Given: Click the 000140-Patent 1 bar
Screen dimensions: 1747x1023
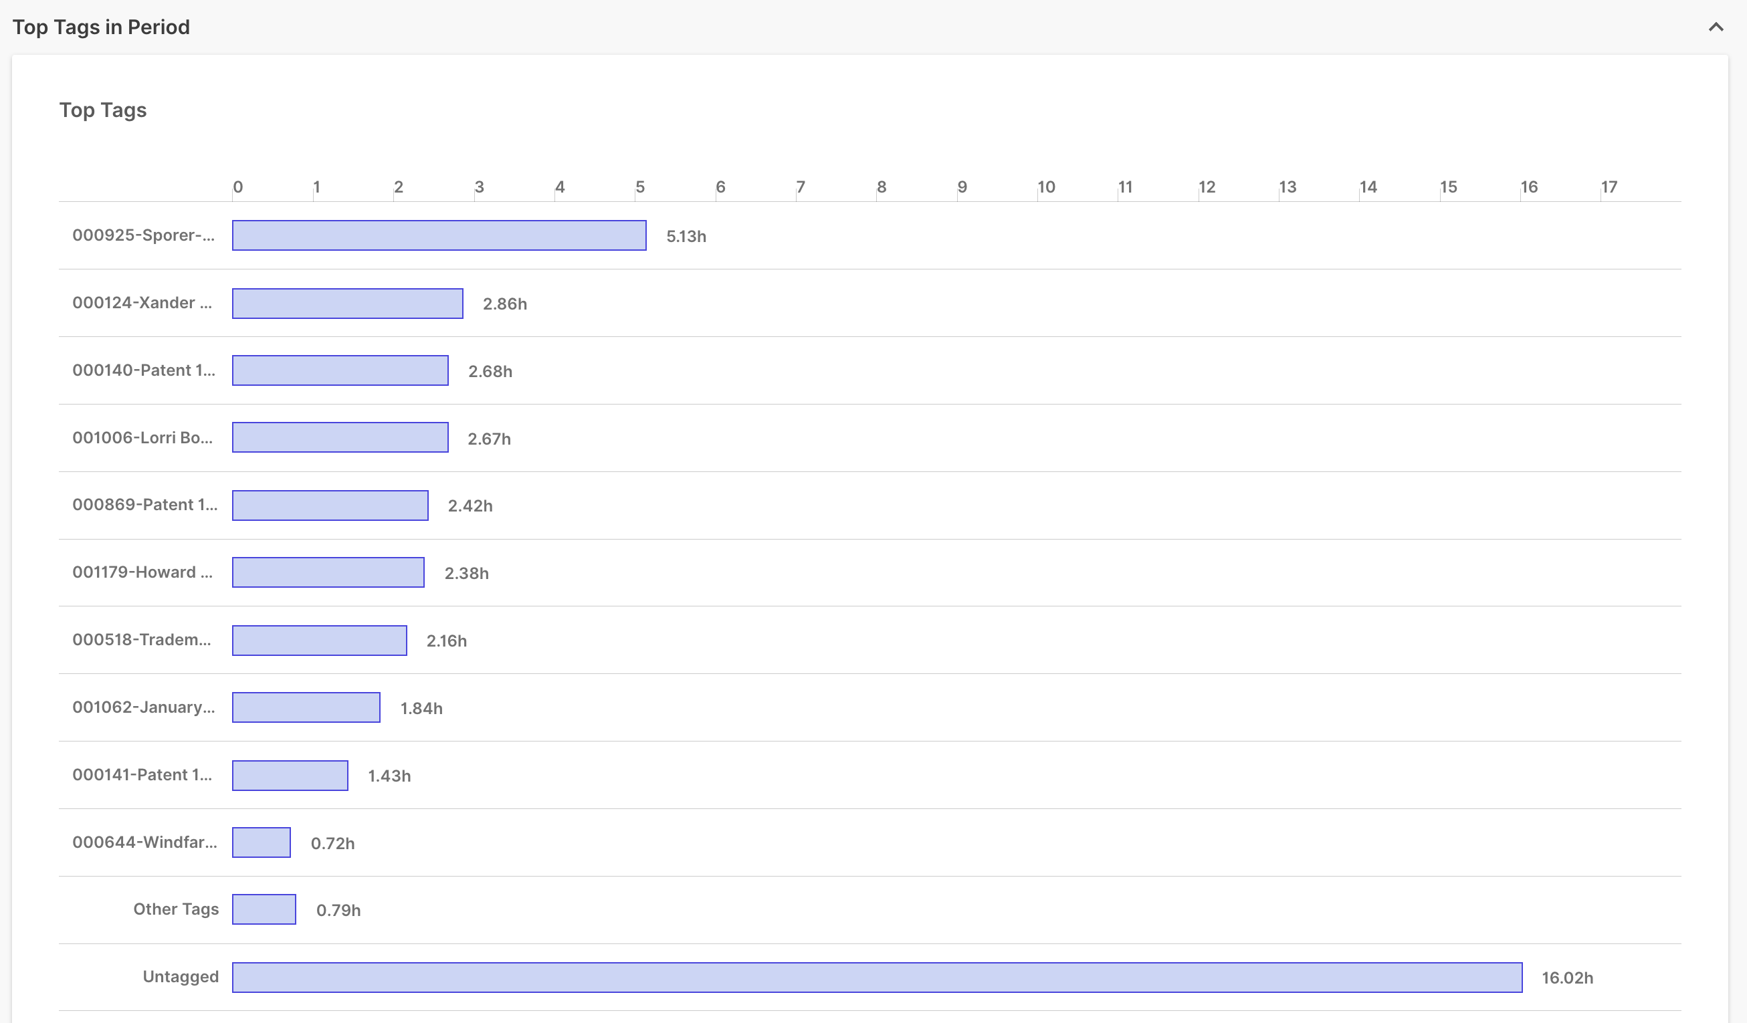Looking at the screenshot, I should coord(340,371).
